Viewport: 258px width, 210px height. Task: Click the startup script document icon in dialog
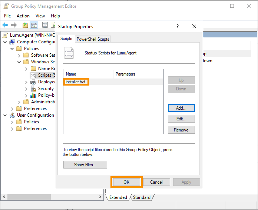click(x=69, y=53)
